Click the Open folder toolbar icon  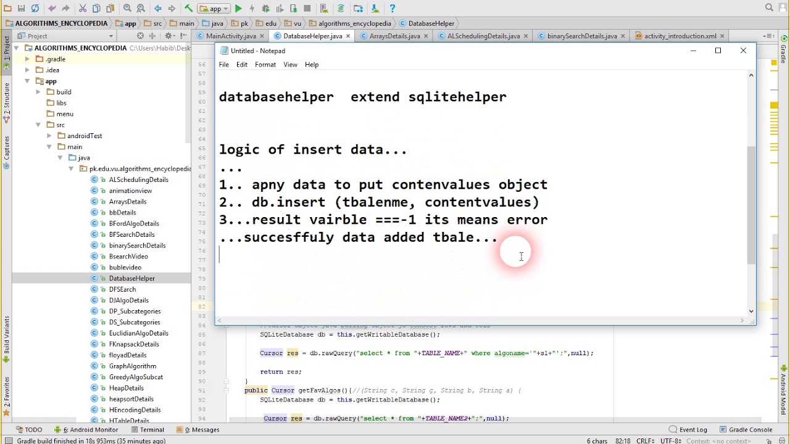(x=7, y=9)
